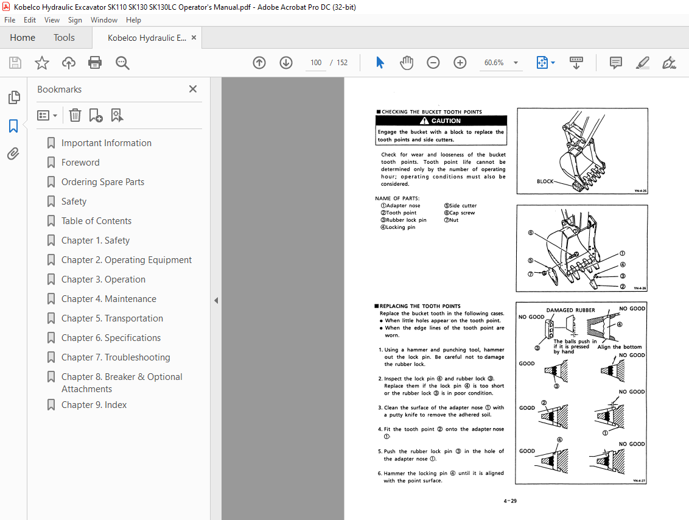Click the 60.6% zoom value field
The image size is (689, 520).
494,63
